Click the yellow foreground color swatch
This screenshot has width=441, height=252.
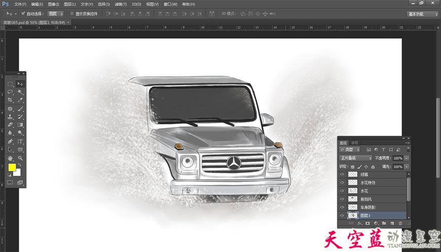[x=12, y=167]
